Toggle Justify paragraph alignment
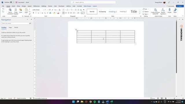 tap(71, 13)
